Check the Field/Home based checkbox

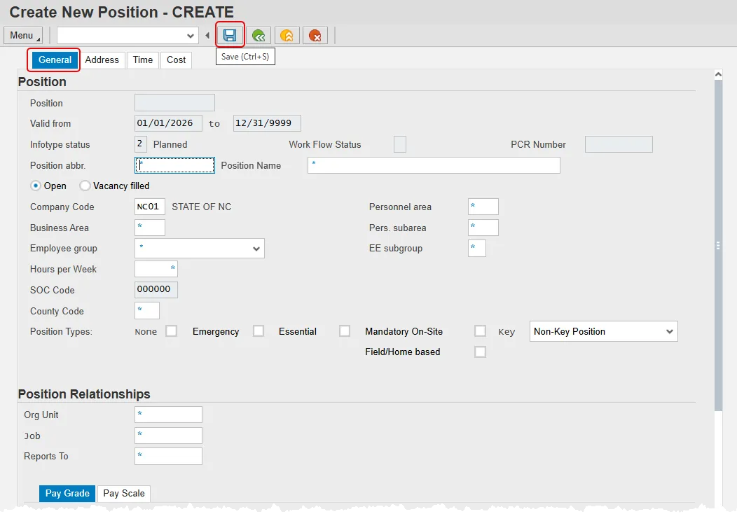pyautogui.click(x=480, y=352)
